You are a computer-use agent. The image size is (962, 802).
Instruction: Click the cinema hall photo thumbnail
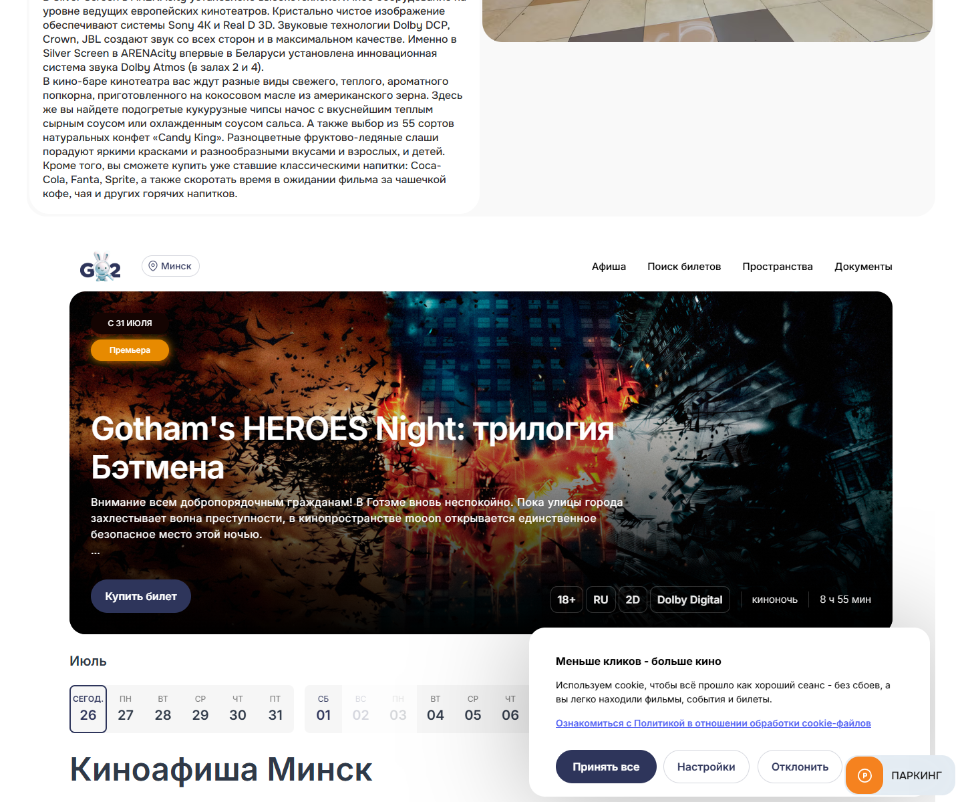[707, 21]
